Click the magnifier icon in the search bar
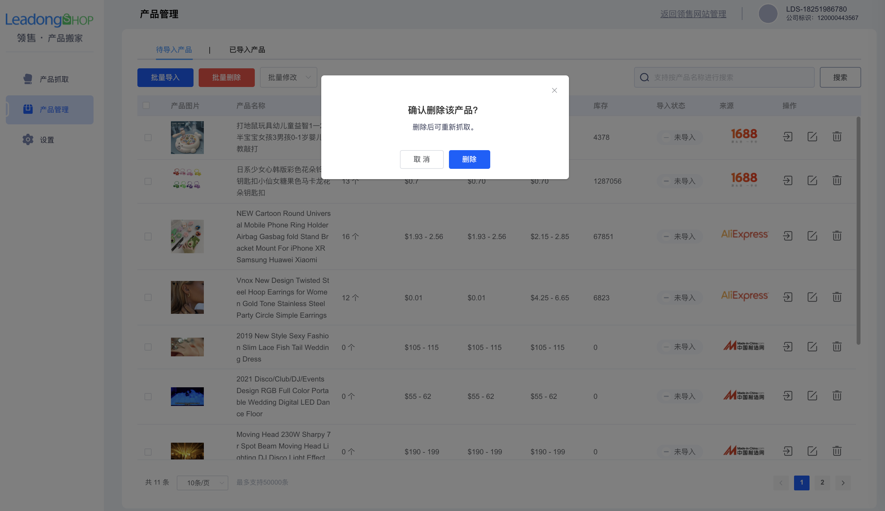This screenshot has height=511, width=885. 644,77
